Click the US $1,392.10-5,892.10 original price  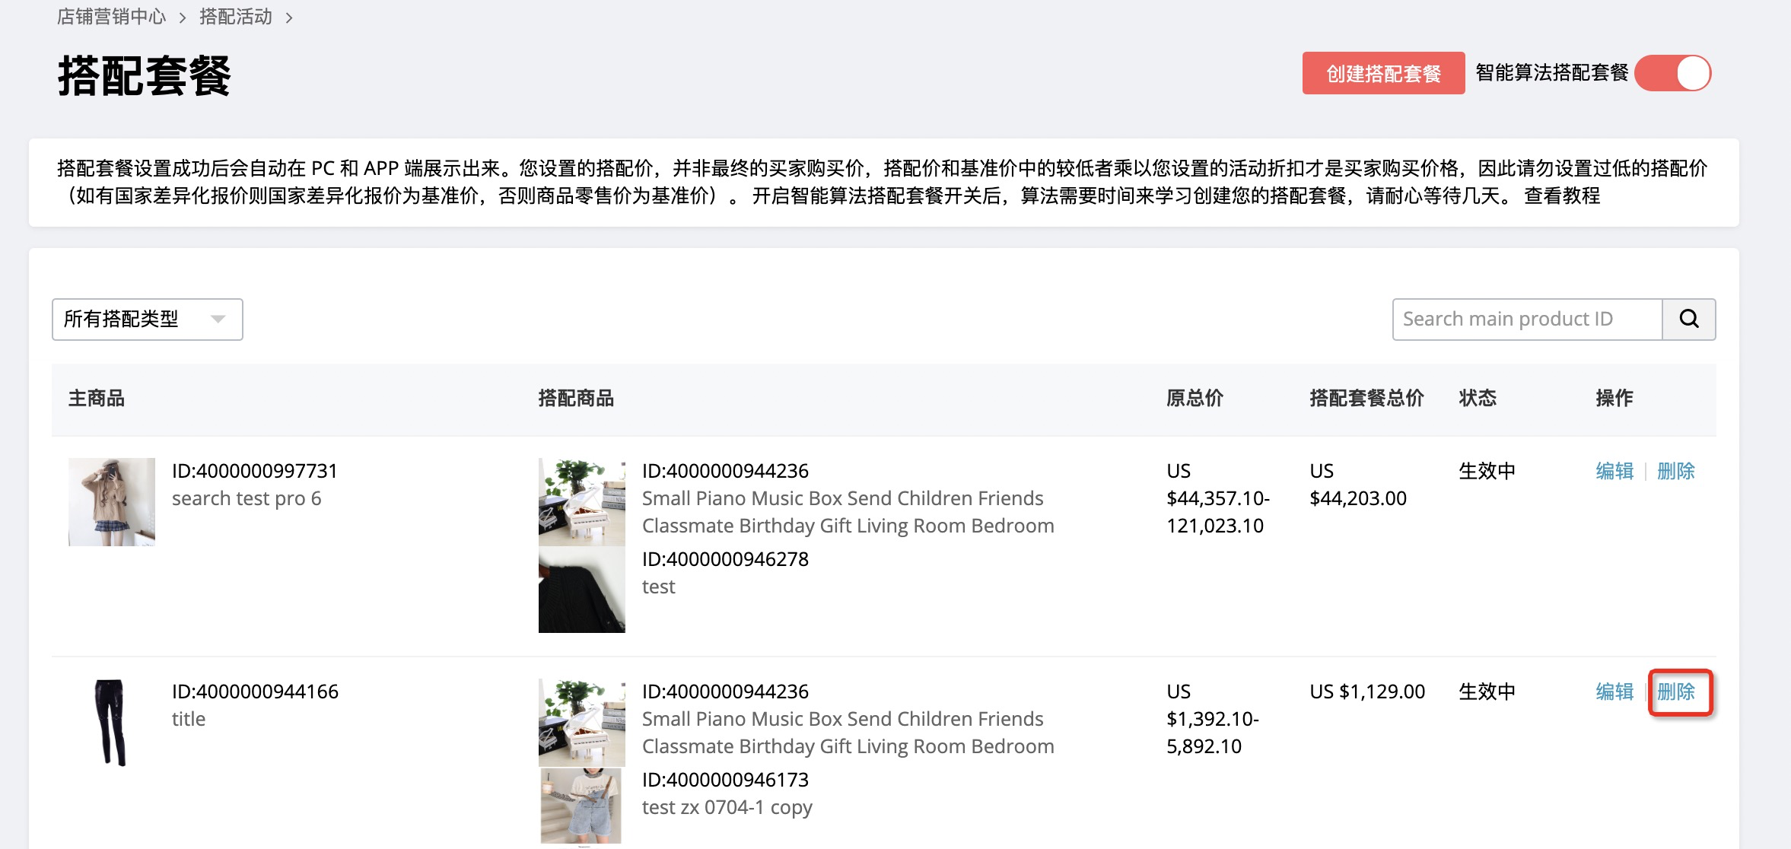pos(1213,719)
